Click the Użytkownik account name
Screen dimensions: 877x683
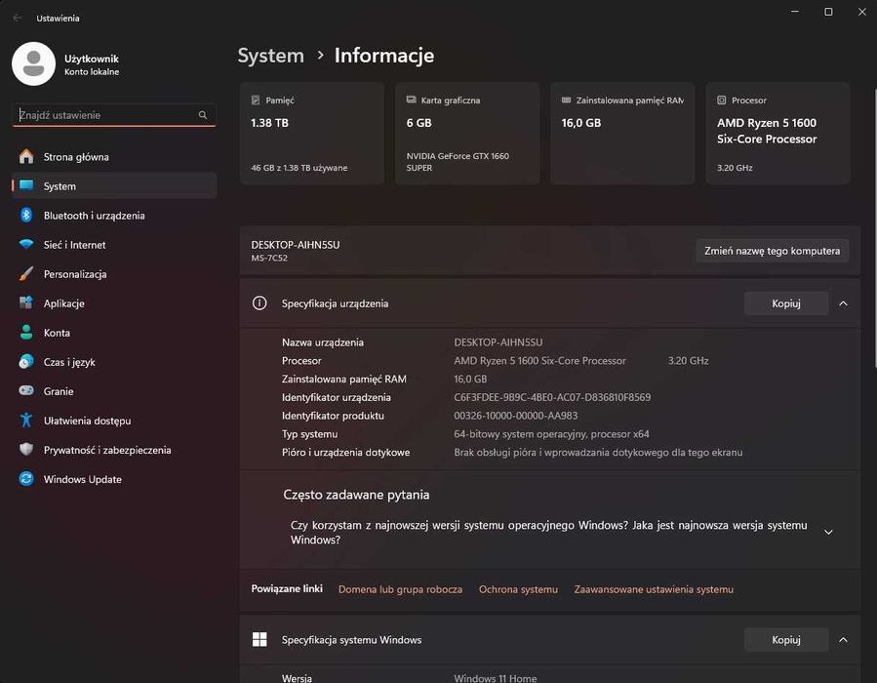(91, 59)
